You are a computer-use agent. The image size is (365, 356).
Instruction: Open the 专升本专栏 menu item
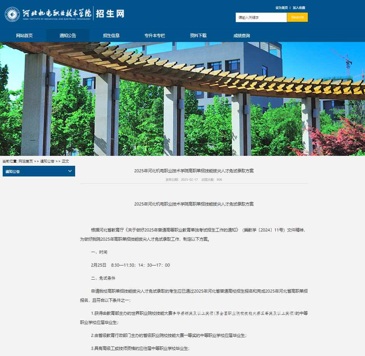pyautogui.click(x=155, y=35)
